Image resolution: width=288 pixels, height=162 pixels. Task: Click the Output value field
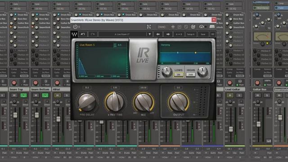pyautogui.click(x=178, y=88)
